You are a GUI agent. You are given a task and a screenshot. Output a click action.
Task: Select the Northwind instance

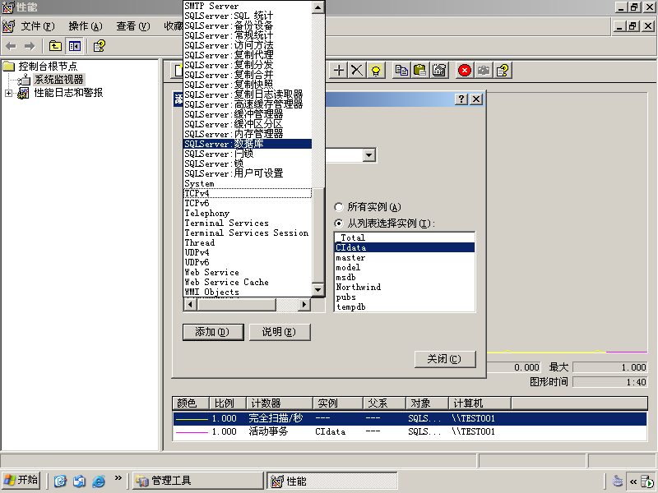coord(405,287)
